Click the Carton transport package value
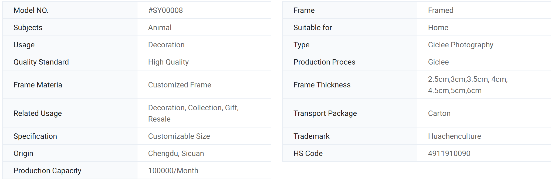 (x=439, y=113)
